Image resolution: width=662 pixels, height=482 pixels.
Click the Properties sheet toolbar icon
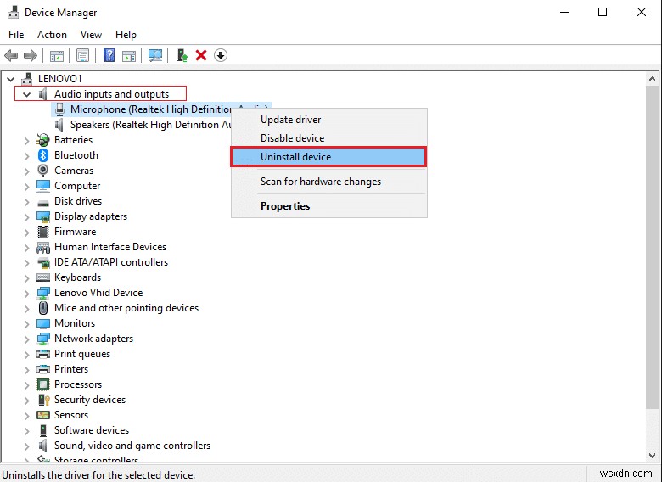click(x=83, y=55)
